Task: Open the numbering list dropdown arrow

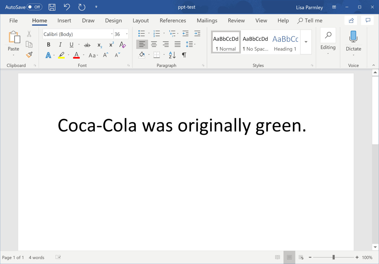Action: [164, 33]
